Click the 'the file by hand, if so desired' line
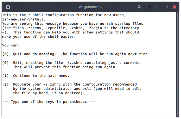 pos(49,93)
